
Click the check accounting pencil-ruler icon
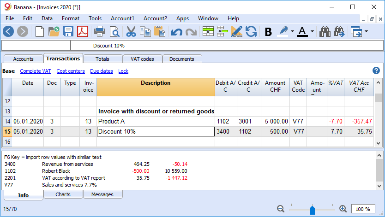point(237,32)
